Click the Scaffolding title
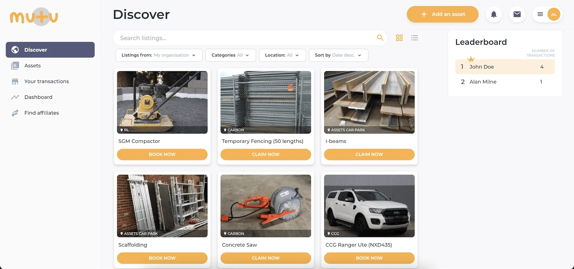 tap(133, 245)
